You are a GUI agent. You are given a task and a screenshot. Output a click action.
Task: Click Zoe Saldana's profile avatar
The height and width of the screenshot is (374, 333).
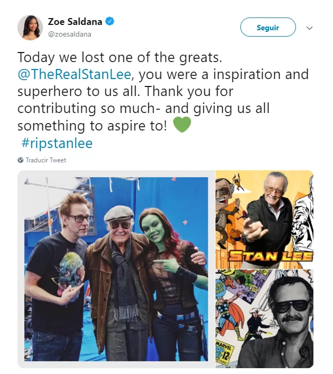[30, 28]
